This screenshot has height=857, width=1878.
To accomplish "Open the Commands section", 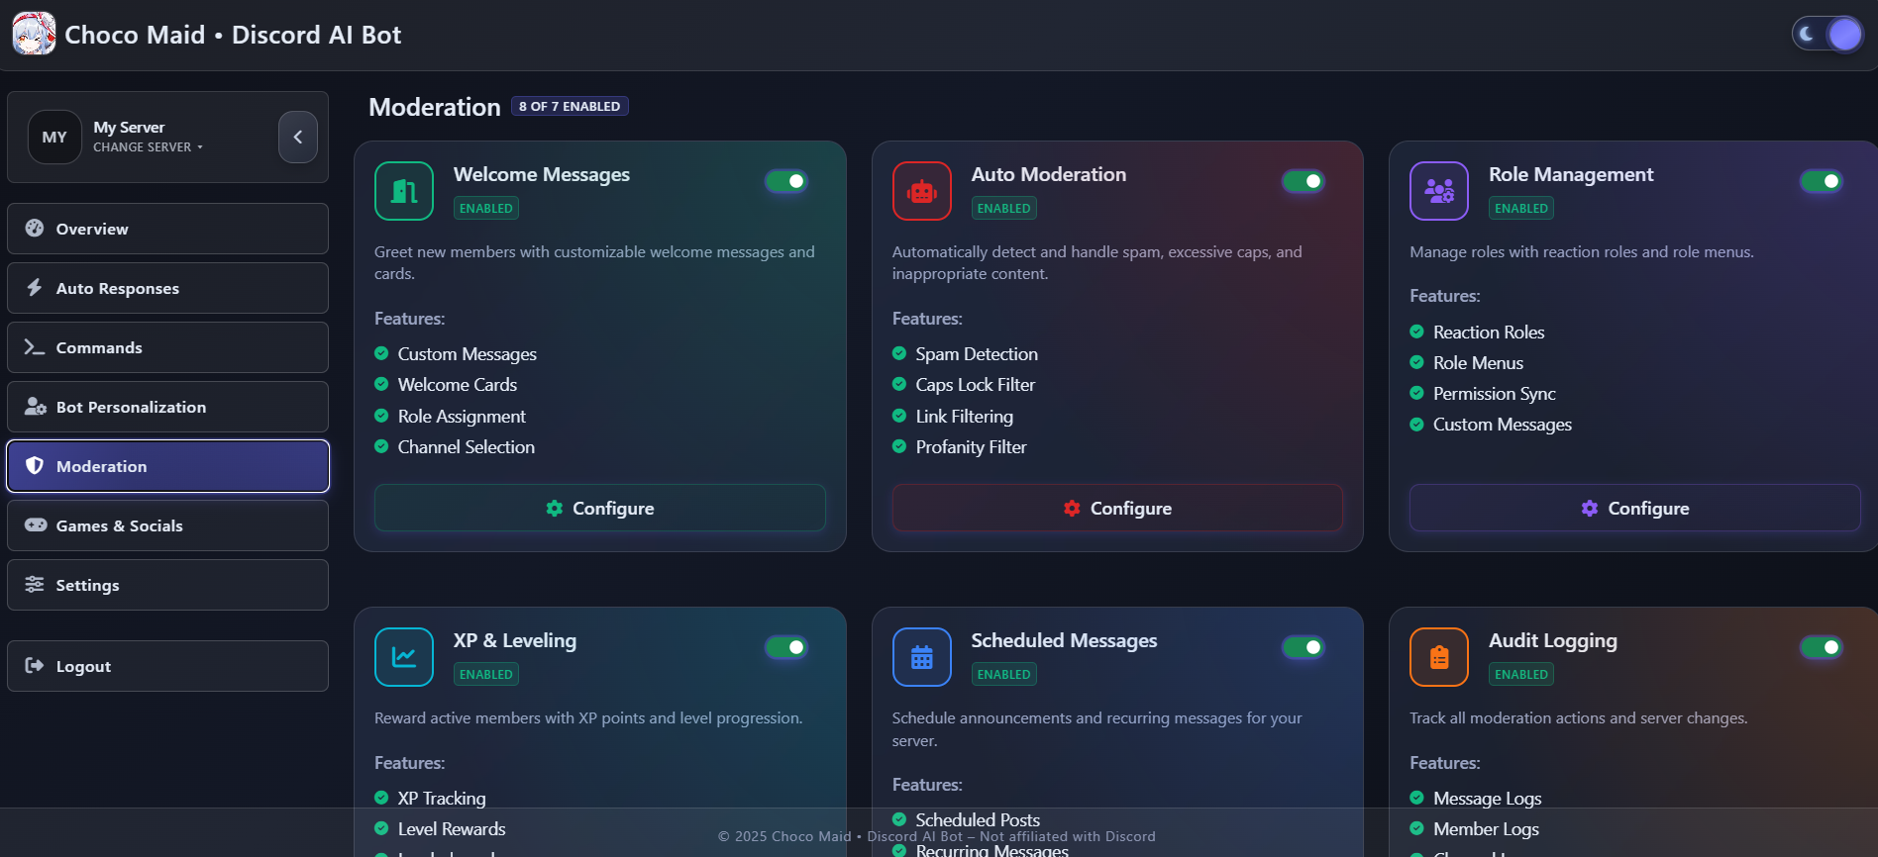I will click(167, 347).
